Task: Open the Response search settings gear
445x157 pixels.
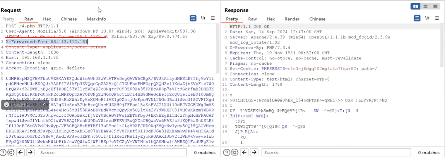Action: pos(234,152)
